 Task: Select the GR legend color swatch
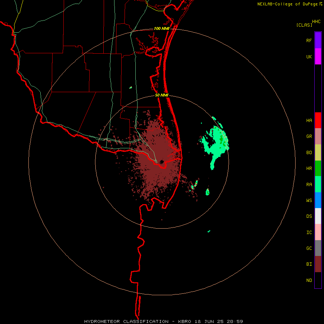click(x=318, y=136)
